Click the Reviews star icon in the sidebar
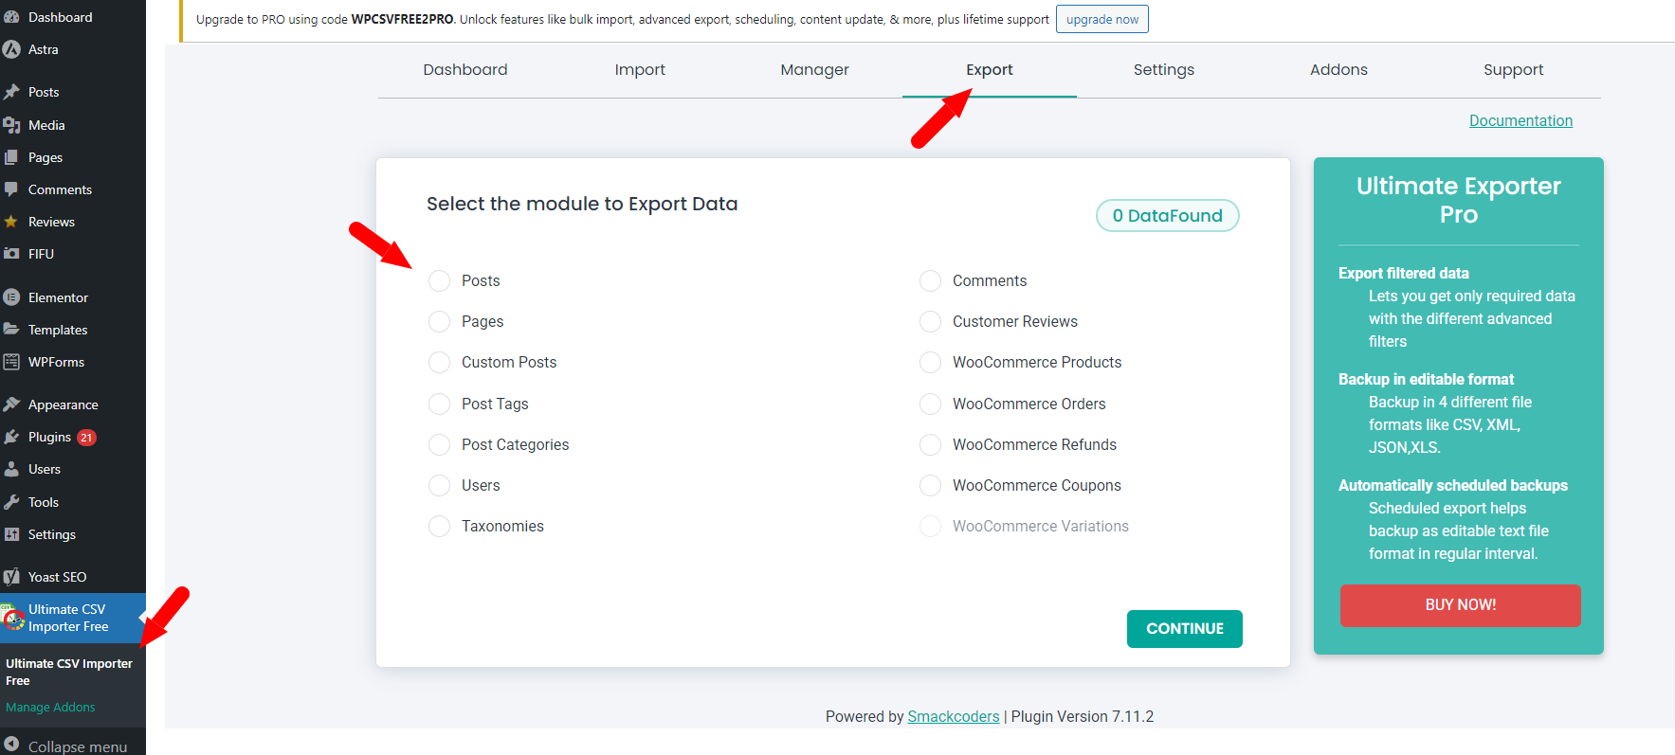The width and height of the screenshot is (1675, 755). [x=11, y=222]
